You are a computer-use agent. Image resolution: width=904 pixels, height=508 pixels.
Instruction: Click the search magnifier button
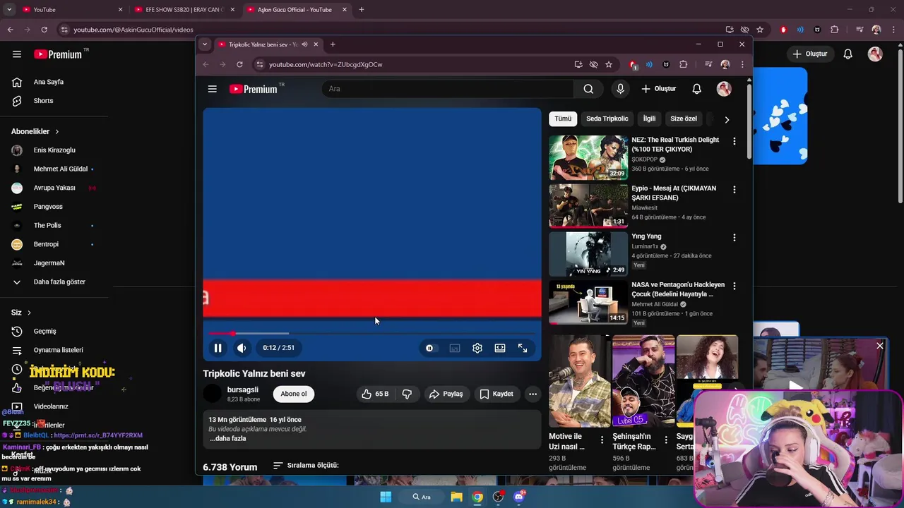pyautogui.click(x=588, y=89)
